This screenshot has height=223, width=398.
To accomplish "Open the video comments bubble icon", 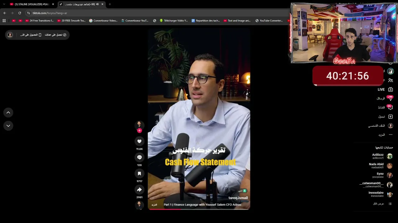I will (139, 157).
